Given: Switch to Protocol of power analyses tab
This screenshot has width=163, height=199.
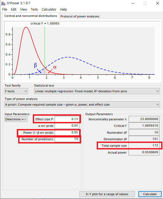Looking at the screenshot, I should tap(80, 16).
